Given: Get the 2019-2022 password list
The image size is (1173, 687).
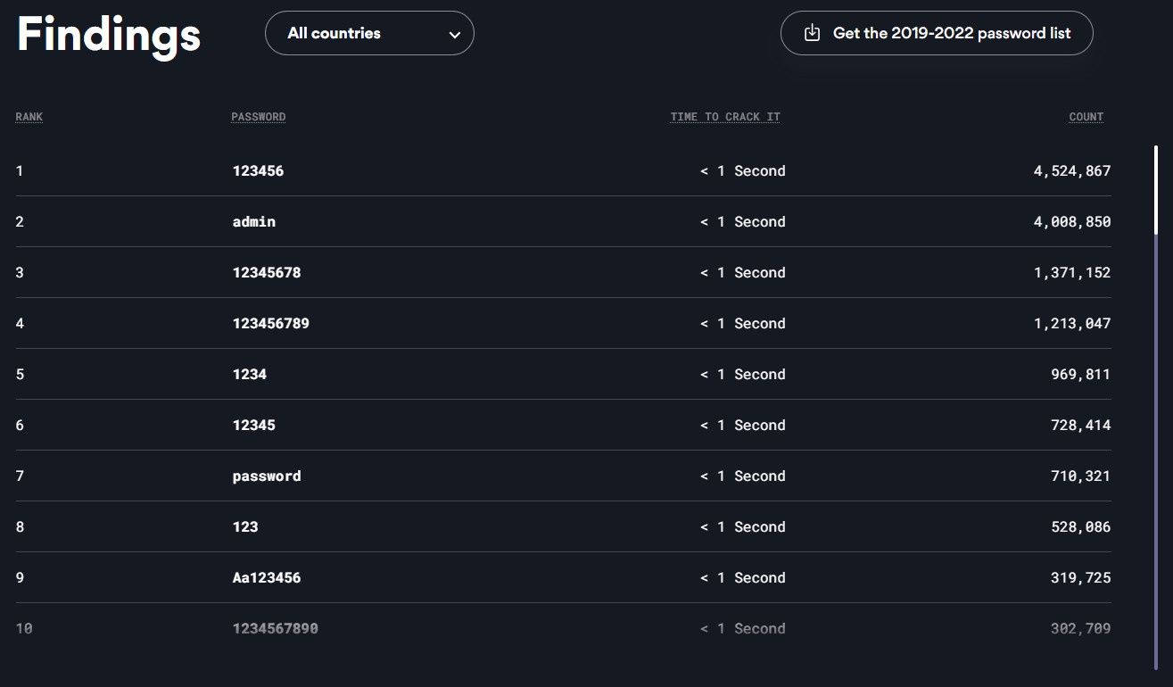Looking at the screenshot, I should [937, 33].
